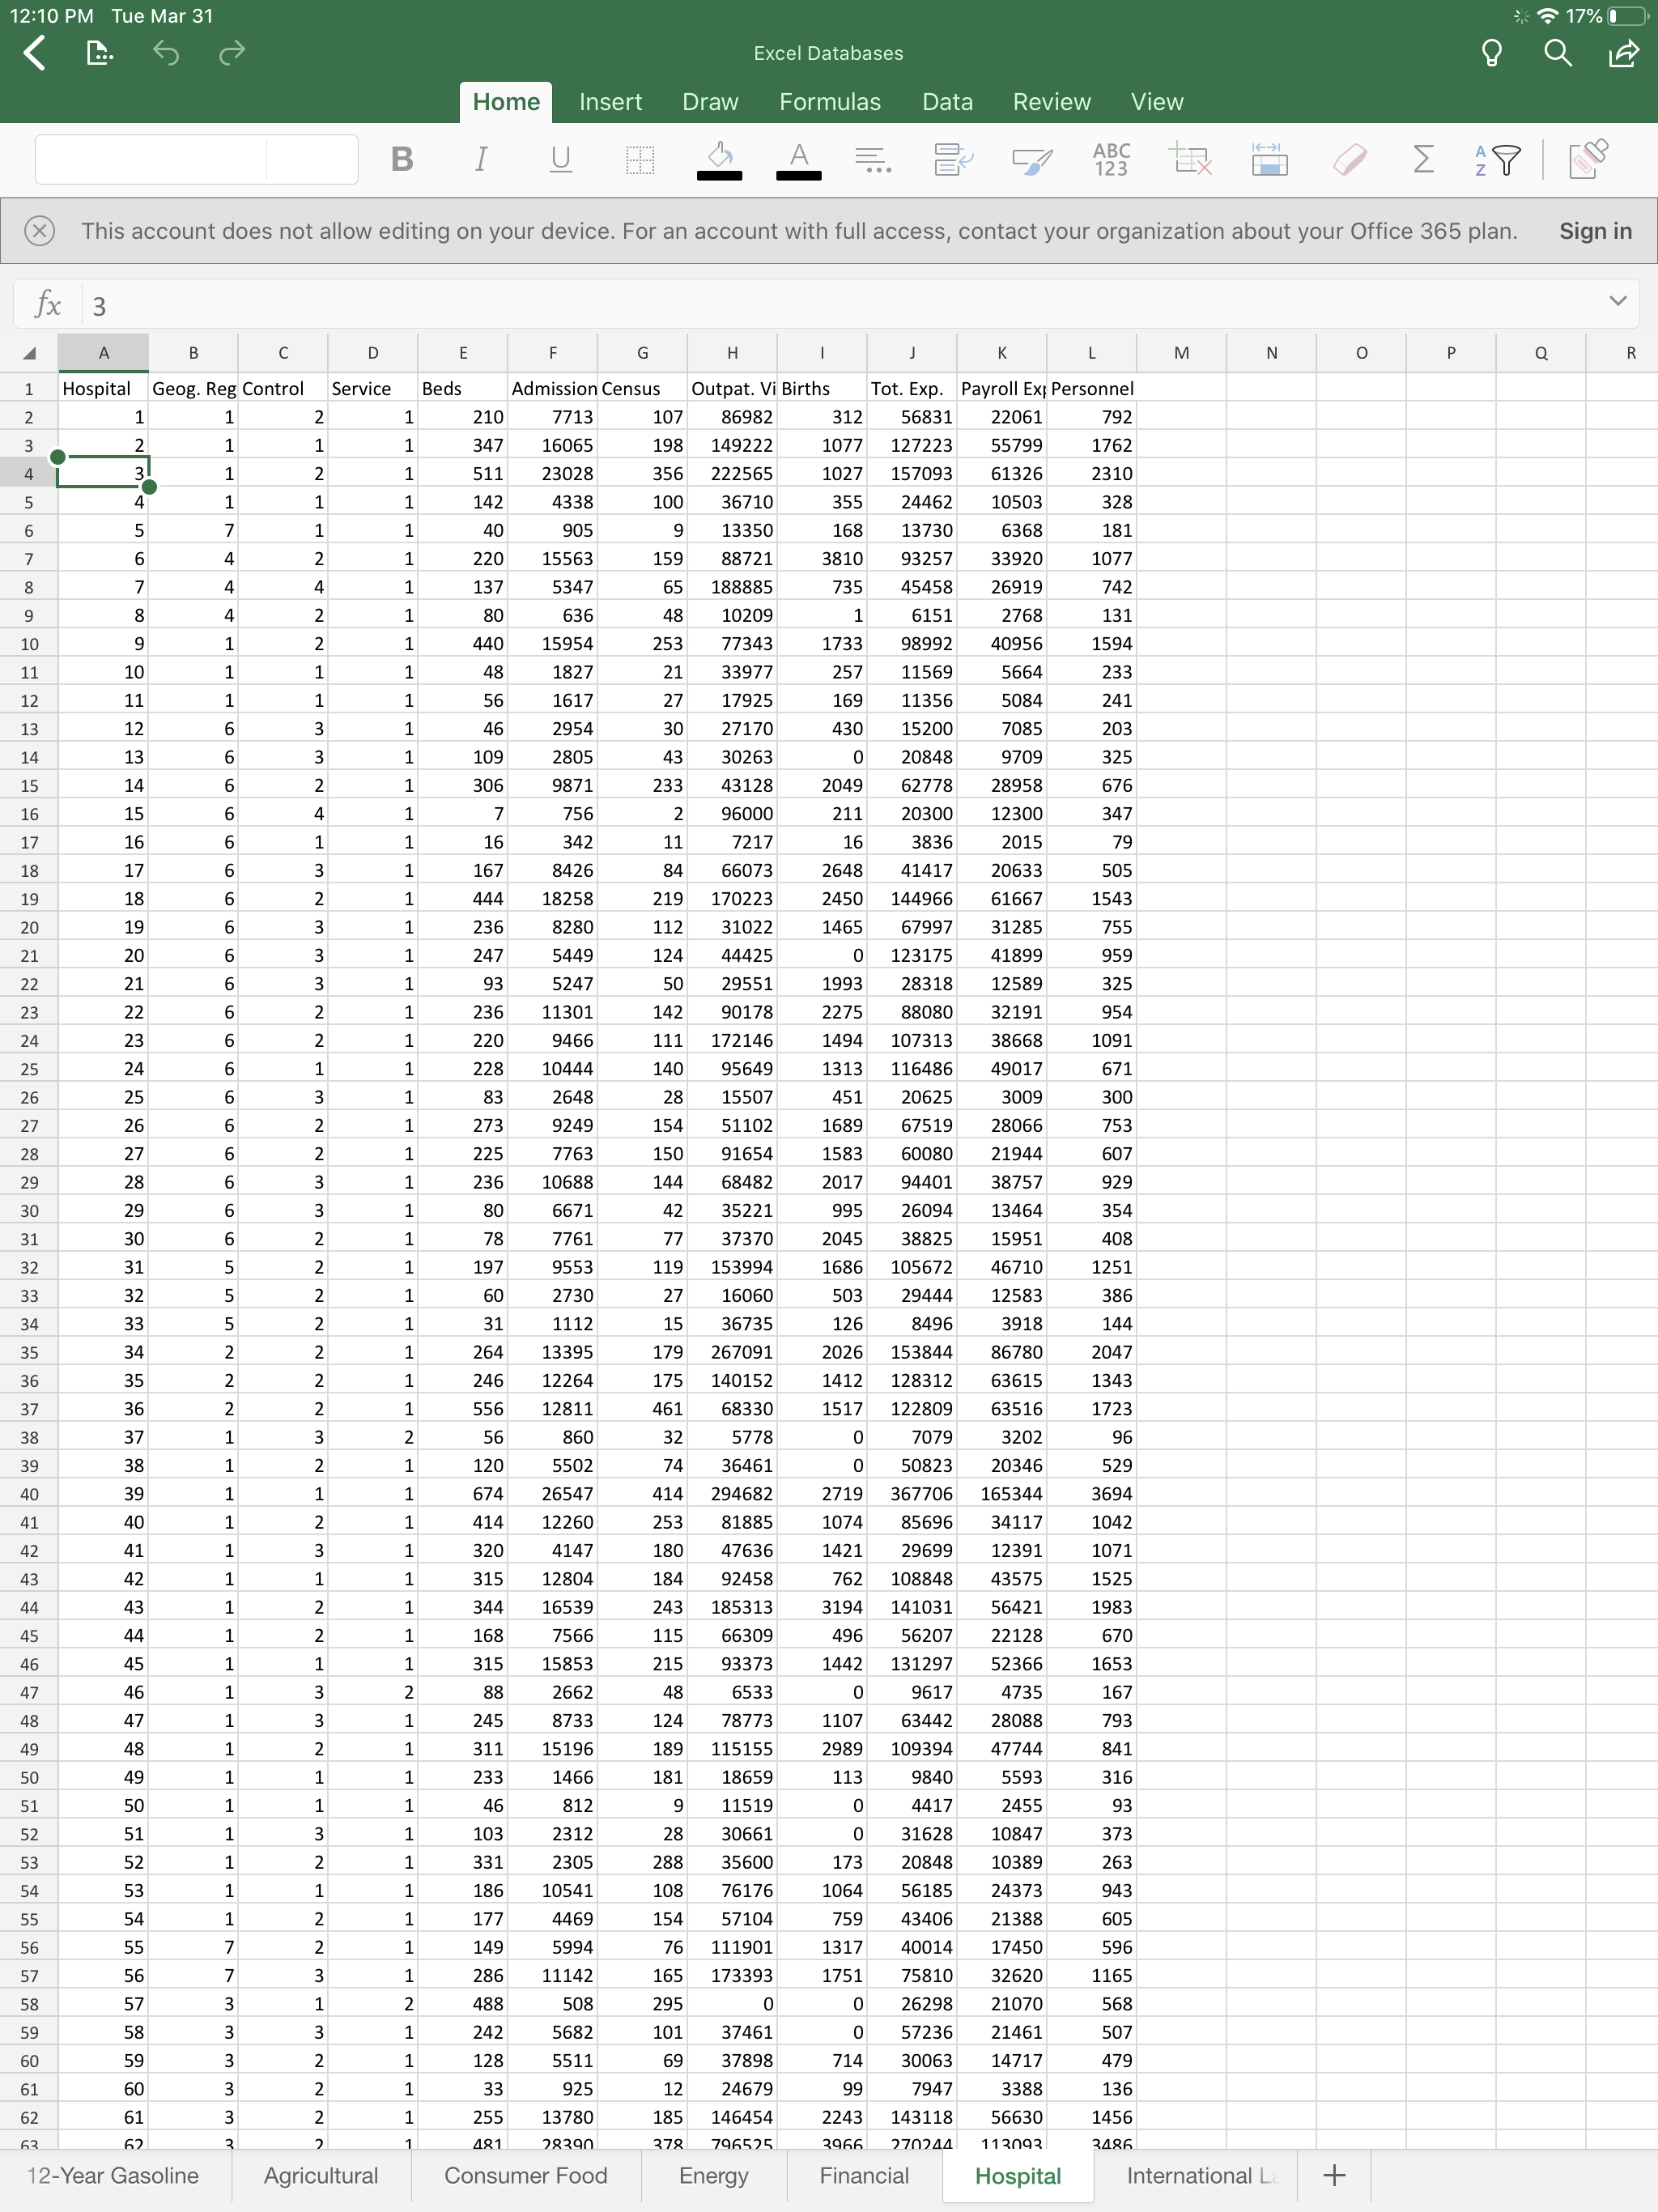Open the Hospital sheet tab
The width and height of the screenshot is (1658, 2212).
coord(1018,2175)
